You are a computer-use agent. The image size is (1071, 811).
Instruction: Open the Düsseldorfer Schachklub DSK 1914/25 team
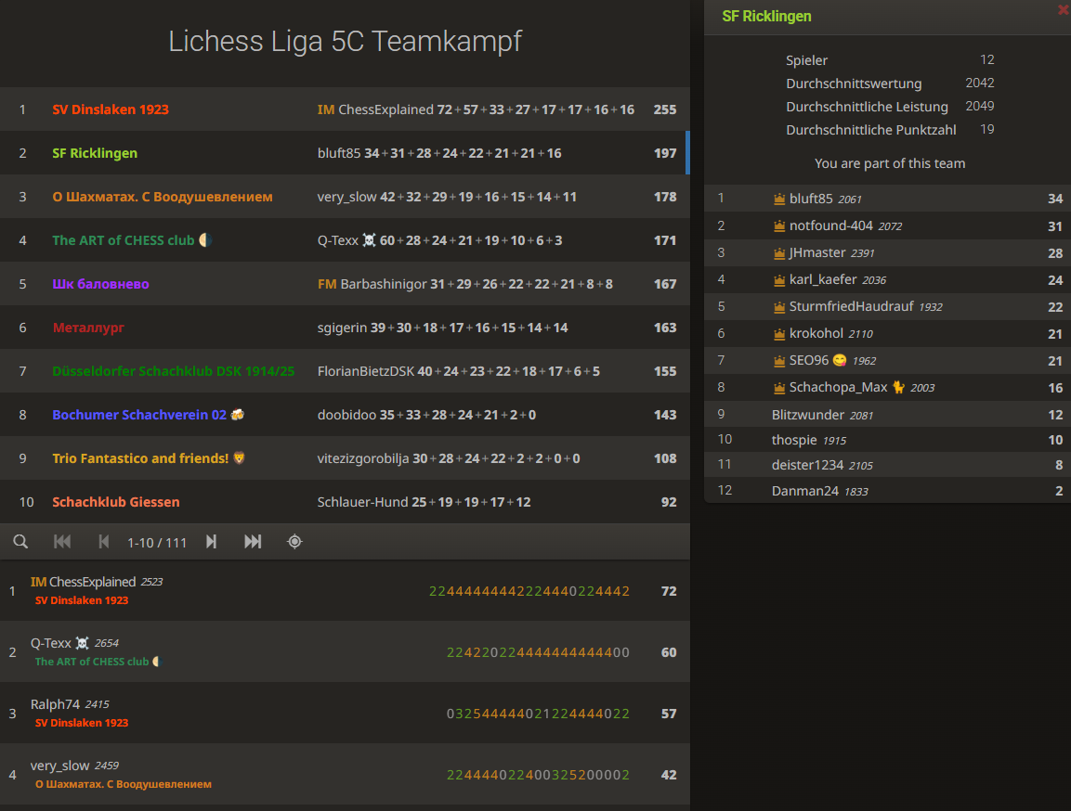(x=173, y=371)
